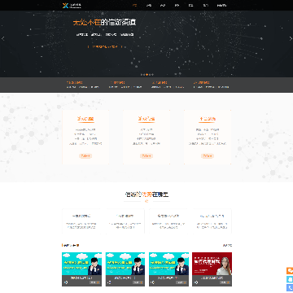Open the second teal video thumbnail

click(125, 264)
